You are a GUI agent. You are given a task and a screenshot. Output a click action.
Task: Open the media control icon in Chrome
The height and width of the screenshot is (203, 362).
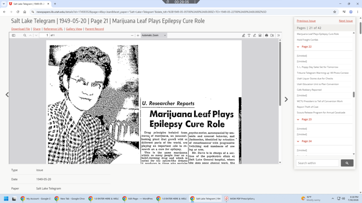coord(344,12)
